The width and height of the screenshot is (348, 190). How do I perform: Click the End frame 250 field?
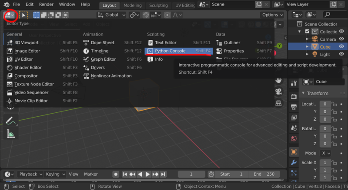click(x=264, y=174)
